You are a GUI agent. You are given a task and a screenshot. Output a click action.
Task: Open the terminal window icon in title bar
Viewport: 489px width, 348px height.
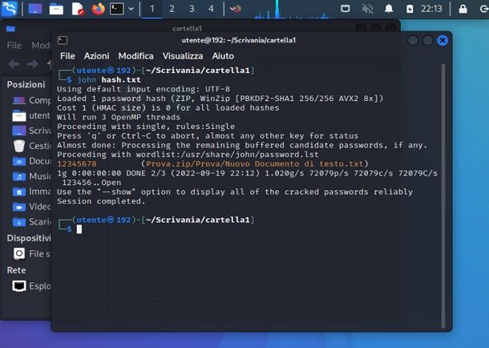[63, 40]
